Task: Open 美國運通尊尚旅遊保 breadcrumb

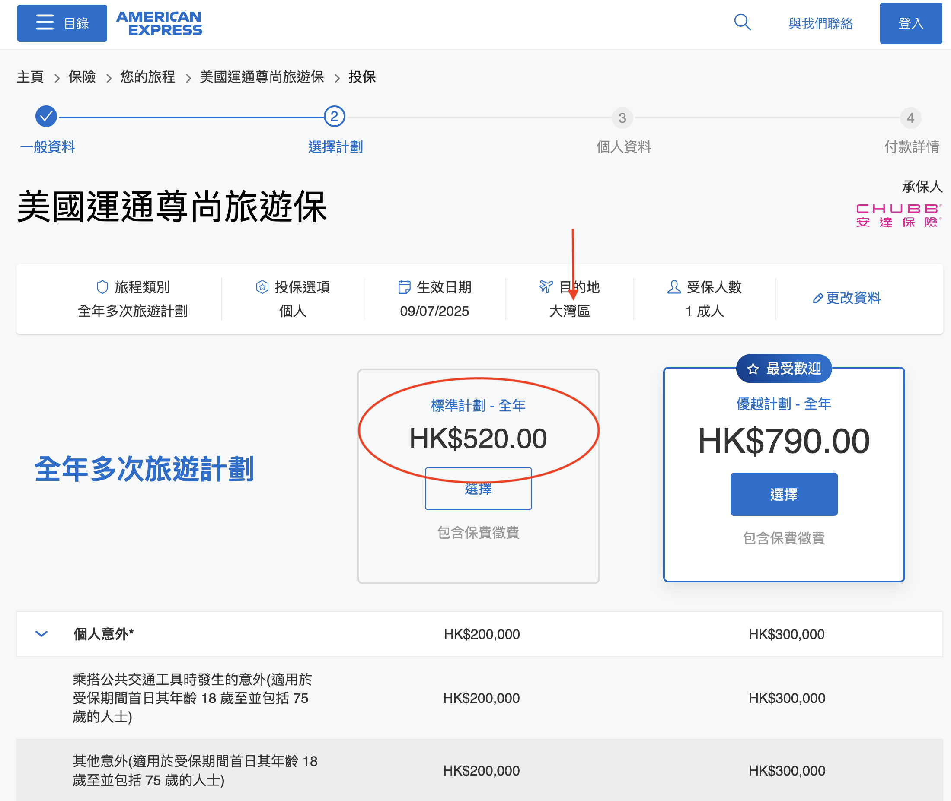Action: (262, 77)
